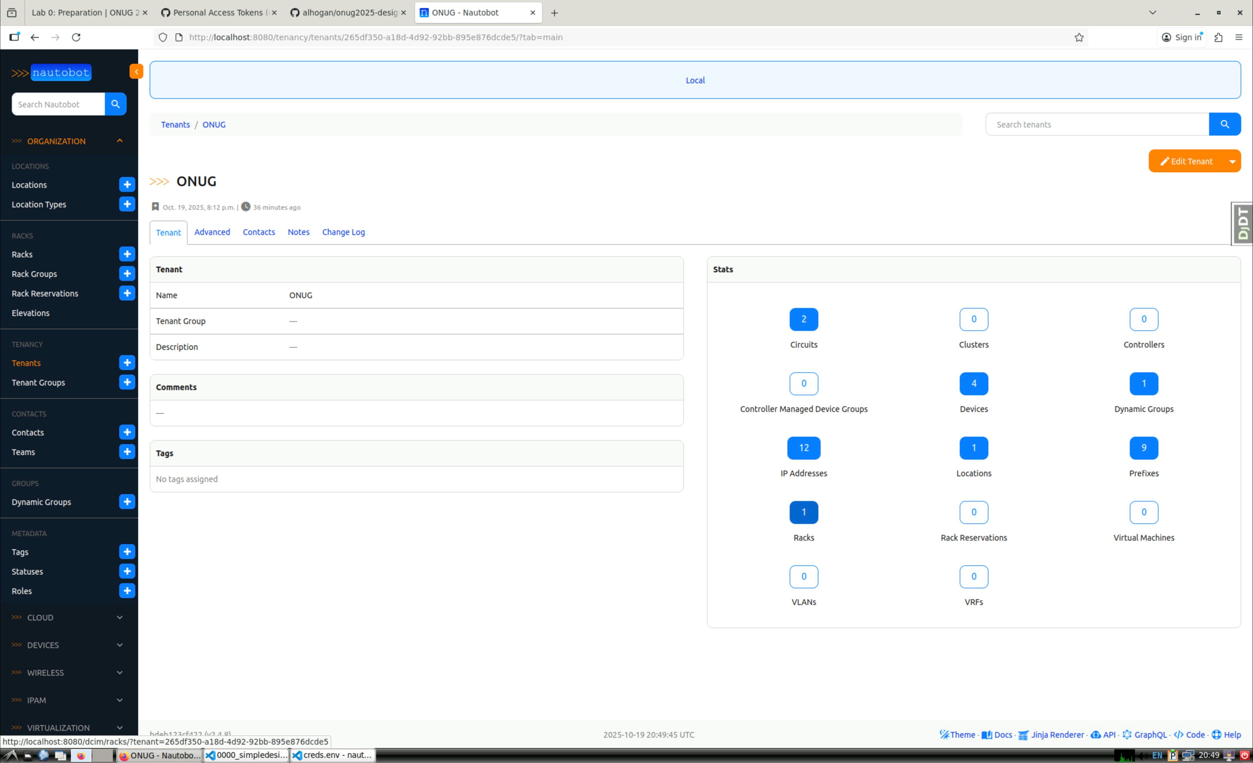Click the plus icon next to Locations
Screen dimensions: 1253x763
(127, 185)
